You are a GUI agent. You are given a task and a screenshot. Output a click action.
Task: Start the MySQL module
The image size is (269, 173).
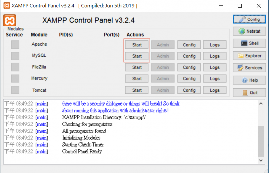[137, 56]
